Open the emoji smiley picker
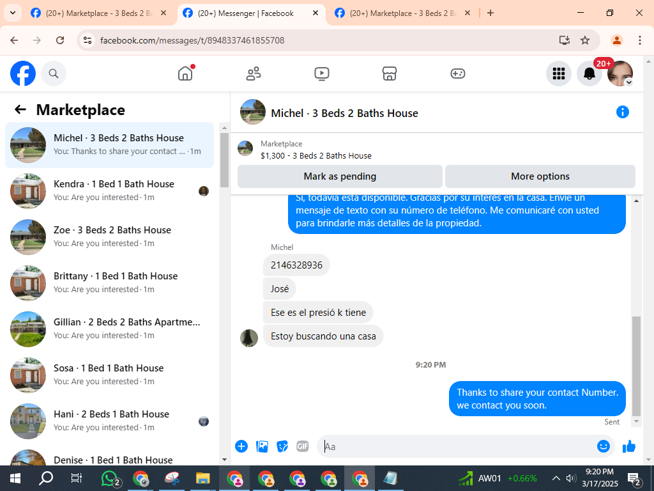Viewport: 654px width, 491px height. click(x=603, y=446)
